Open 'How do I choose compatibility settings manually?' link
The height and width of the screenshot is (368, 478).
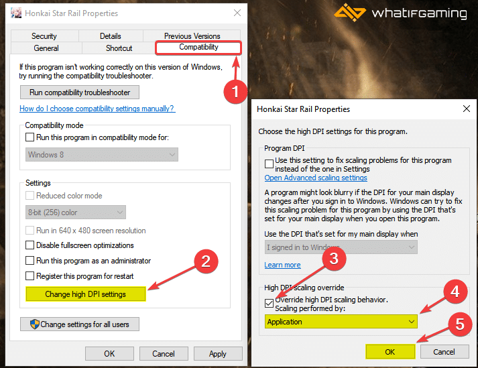[97, 109]
